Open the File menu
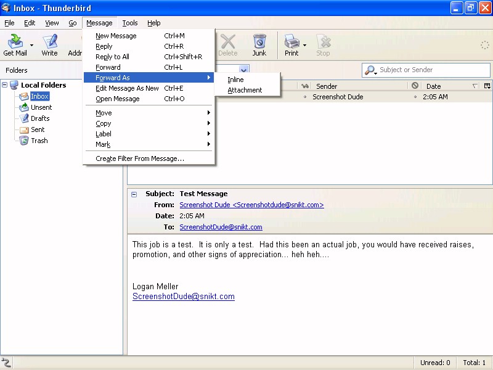This screenshot has height=370, width=493. [x=9, y=23]
